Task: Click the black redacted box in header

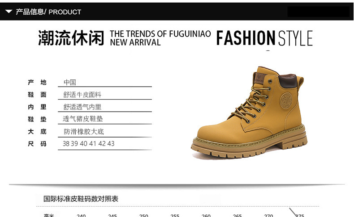Action: [x=318, y=12]
